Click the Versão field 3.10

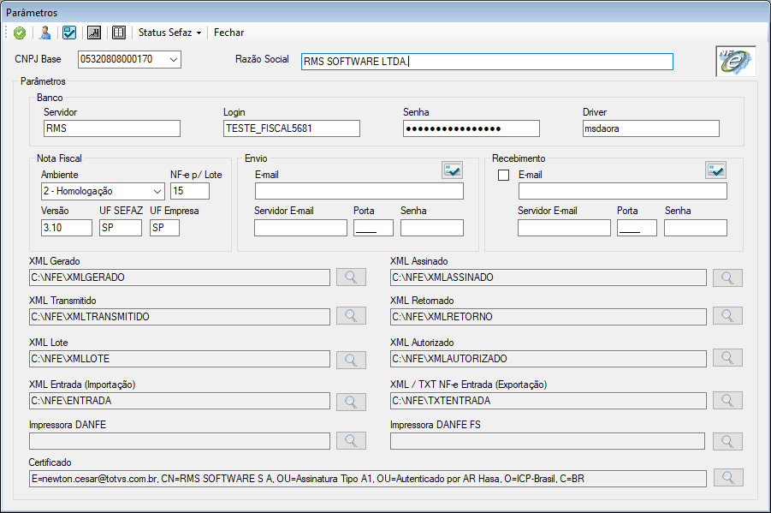(x=67, y=228)
